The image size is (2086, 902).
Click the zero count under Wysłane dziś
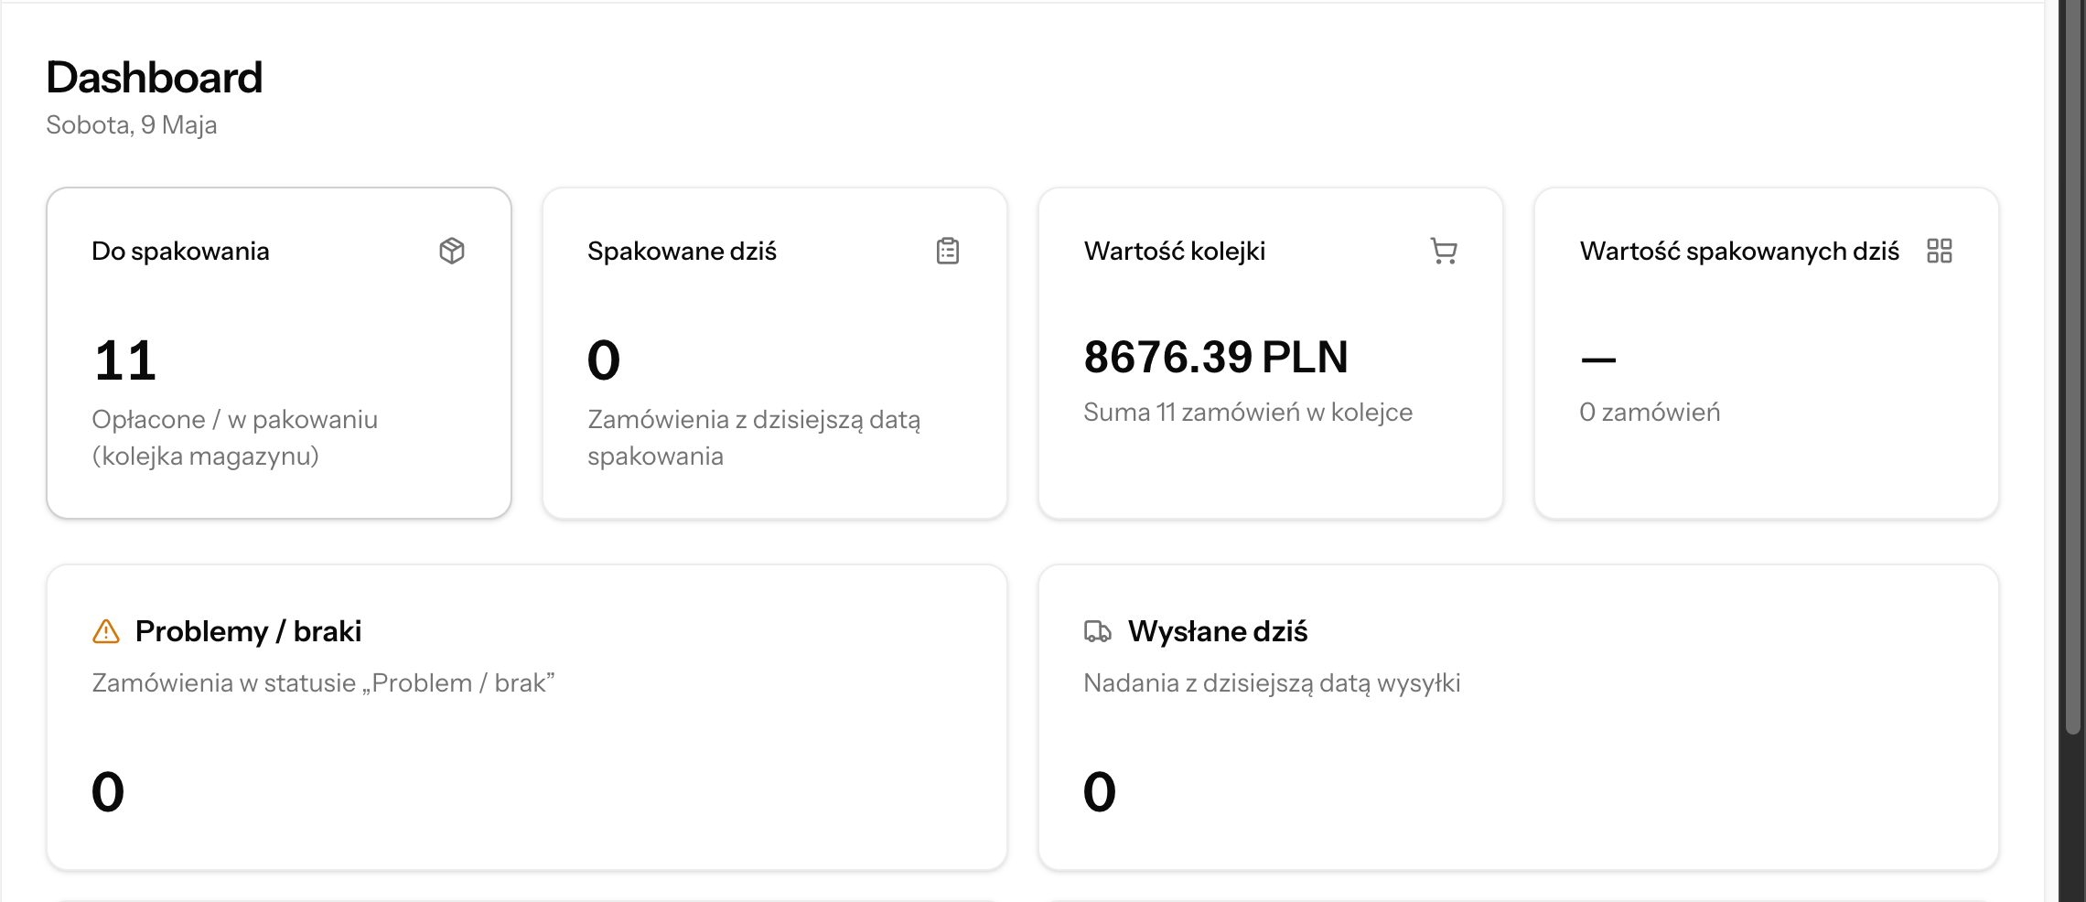[1100, 791]
